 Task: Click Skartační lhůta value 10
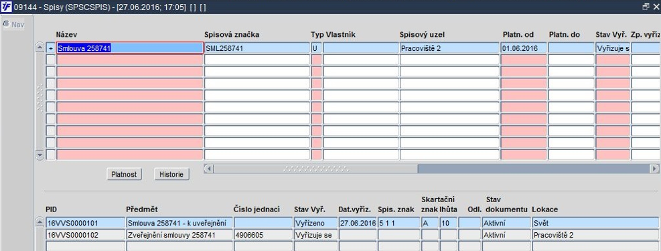[x=448, y=223]
